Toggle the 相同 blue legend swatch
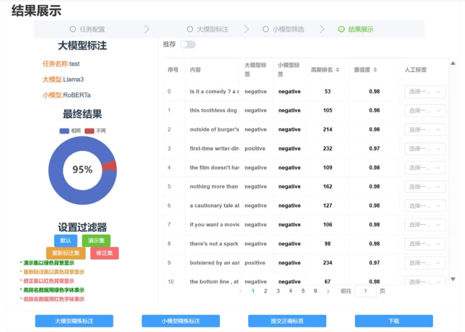This screenshot has width=465, height=332. tap(64, 131)
